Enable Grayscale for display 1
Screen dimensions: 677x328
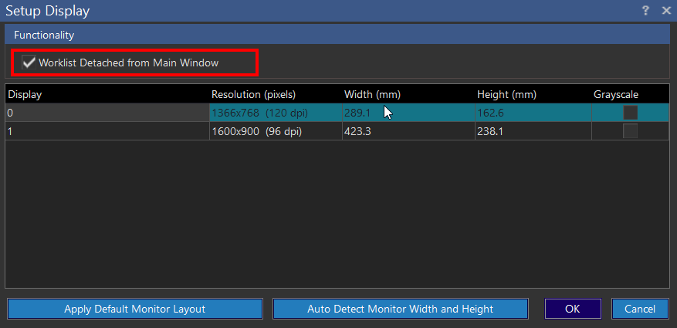630,131
